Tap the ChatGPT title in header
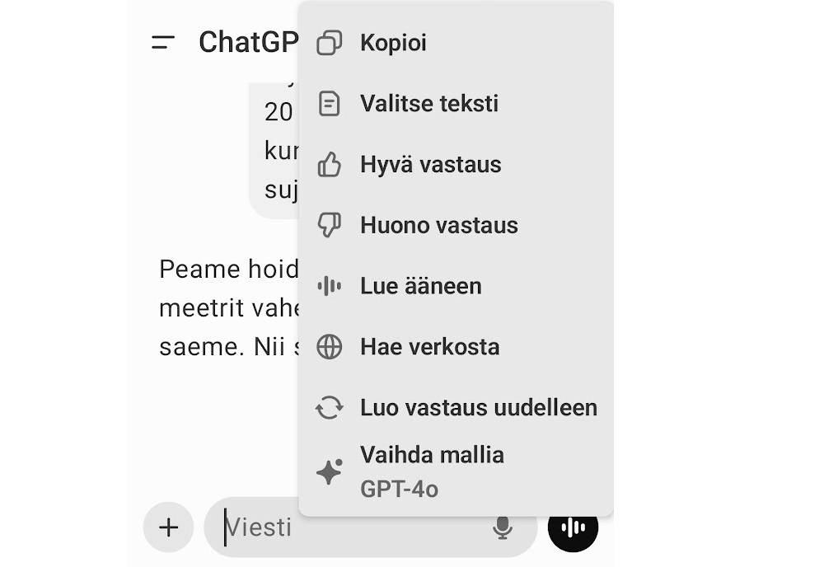Viewport: 824px width, 567px height. (247, 43)
